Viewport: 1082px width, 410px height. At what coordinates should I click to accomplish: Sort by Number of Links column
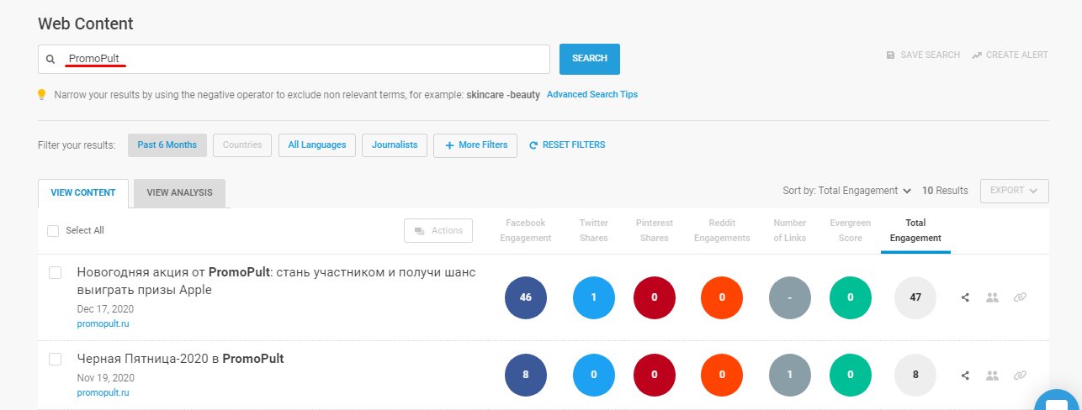[790, 230]
